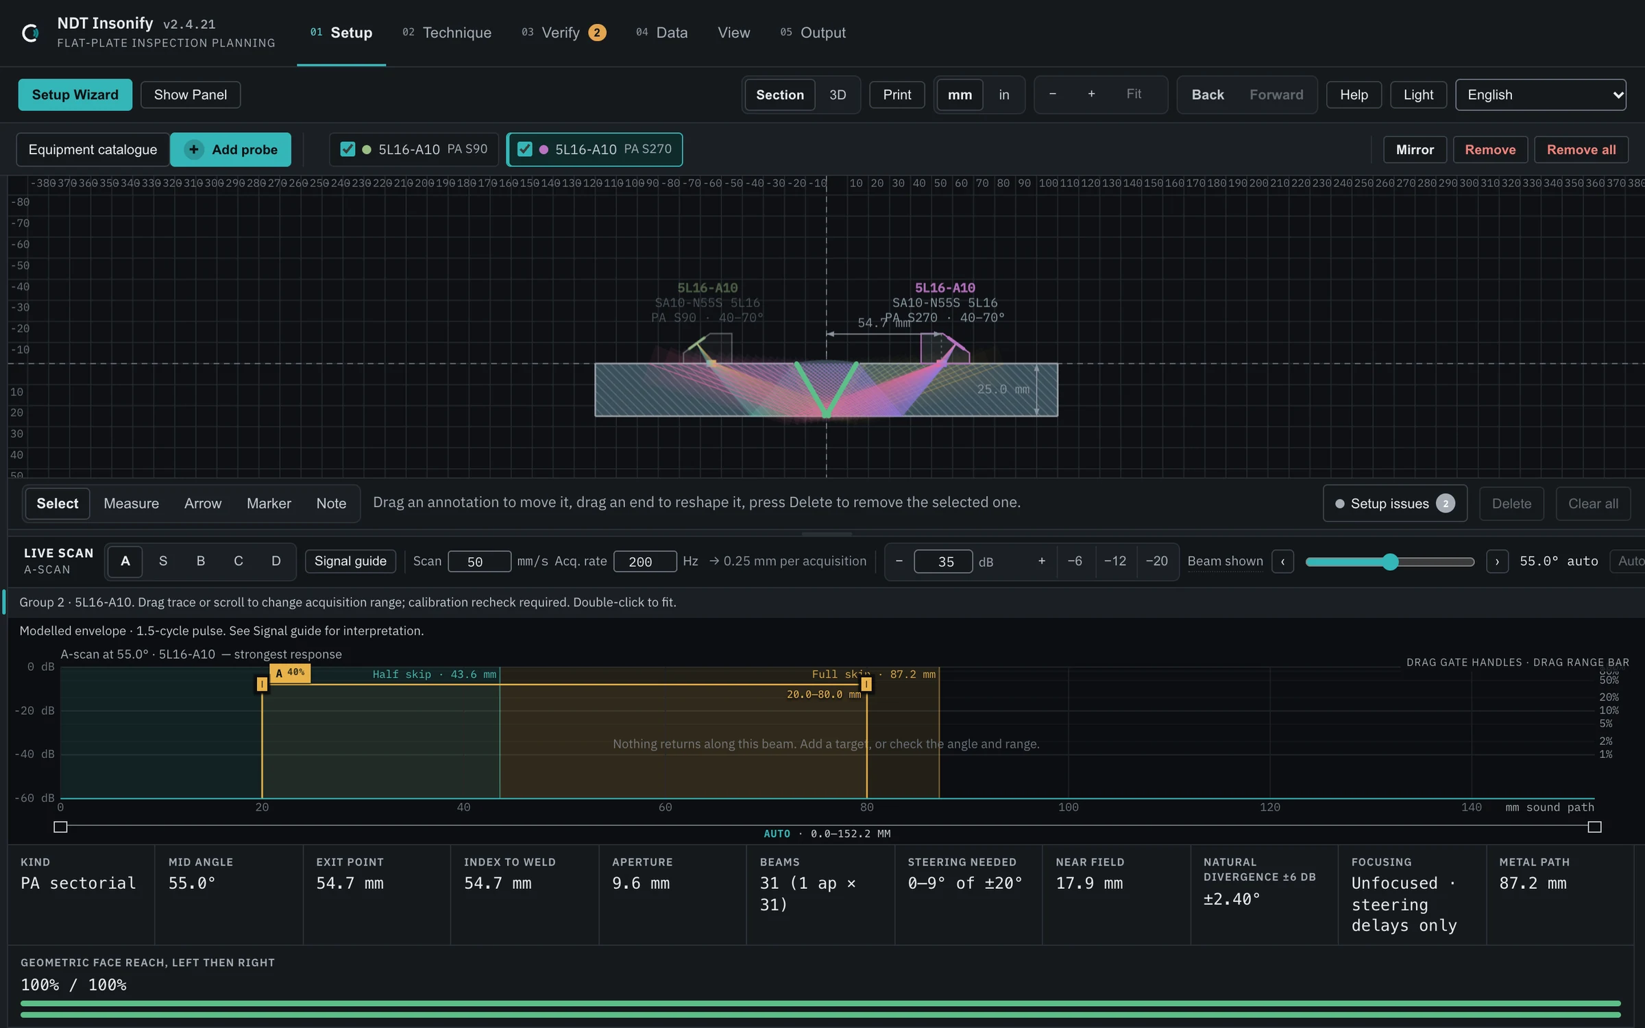
Task: Open the English language dropdown
Action: coord(1541,95)
